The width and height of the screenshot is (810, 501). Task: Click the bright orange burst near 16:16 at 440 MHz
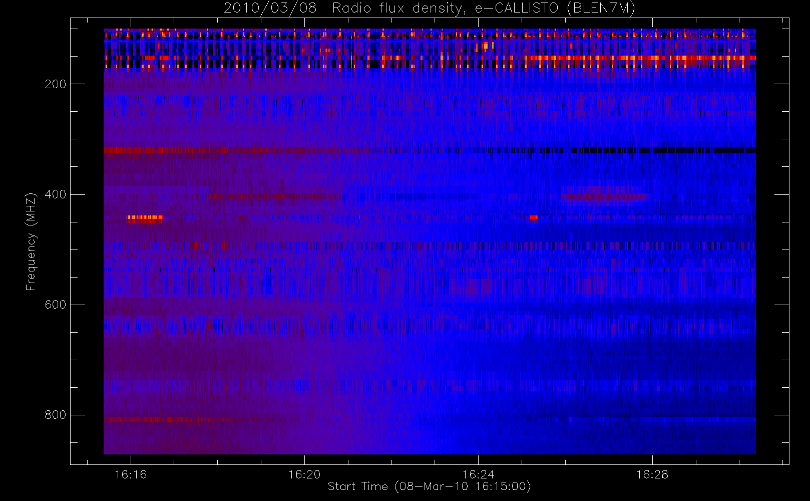145,218
